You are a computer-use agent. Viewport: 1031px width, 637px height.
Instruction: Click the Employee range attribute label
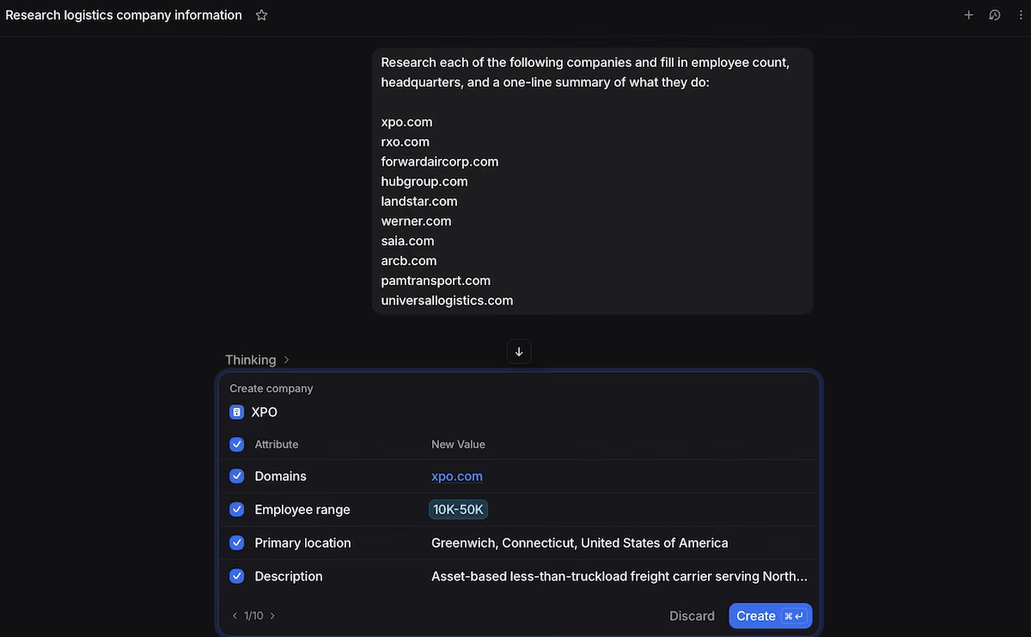tap(302, 509)
